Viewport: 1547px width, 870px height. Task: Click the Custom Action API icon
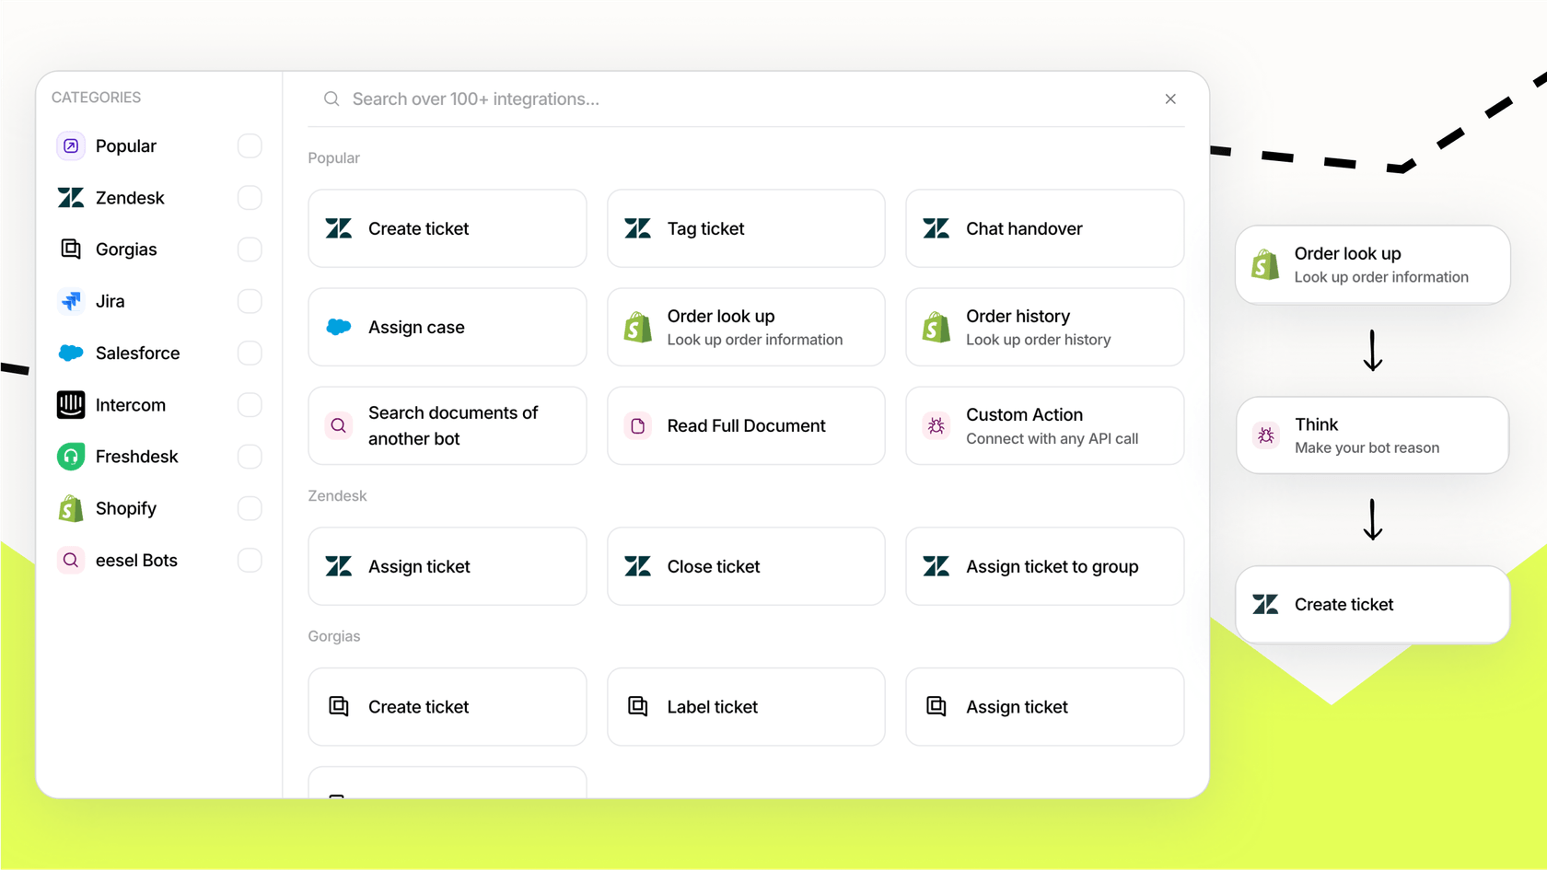click(936, 425)
